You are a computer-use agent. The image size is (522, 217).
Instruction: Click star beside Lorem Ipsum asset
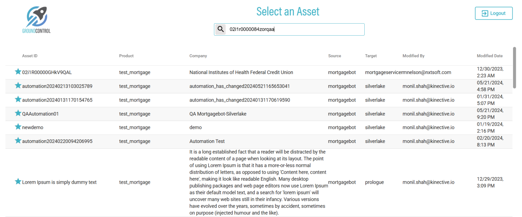pyautogui.click(x=18, y=182)
